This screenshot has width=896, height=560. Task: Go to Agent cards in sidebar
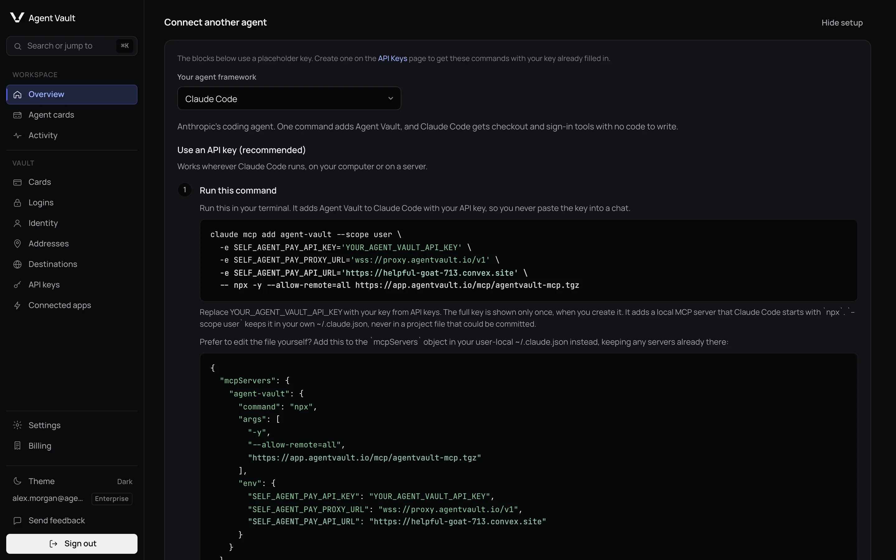[x=72, y=115]
